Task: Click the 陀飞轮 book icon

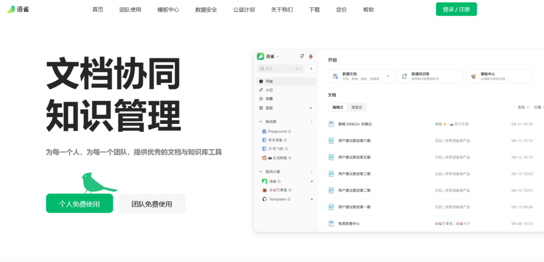Action: (265, 149)
